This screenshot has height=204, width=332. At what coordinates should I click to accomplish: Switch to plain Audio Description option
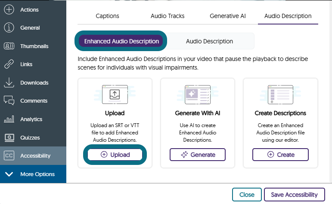click(209, 41)
